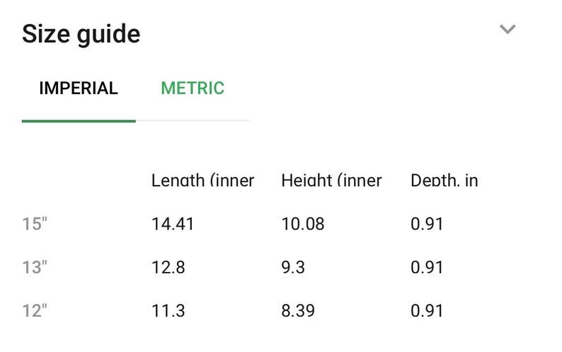Click the Height (inner) column header

point(331,180)
